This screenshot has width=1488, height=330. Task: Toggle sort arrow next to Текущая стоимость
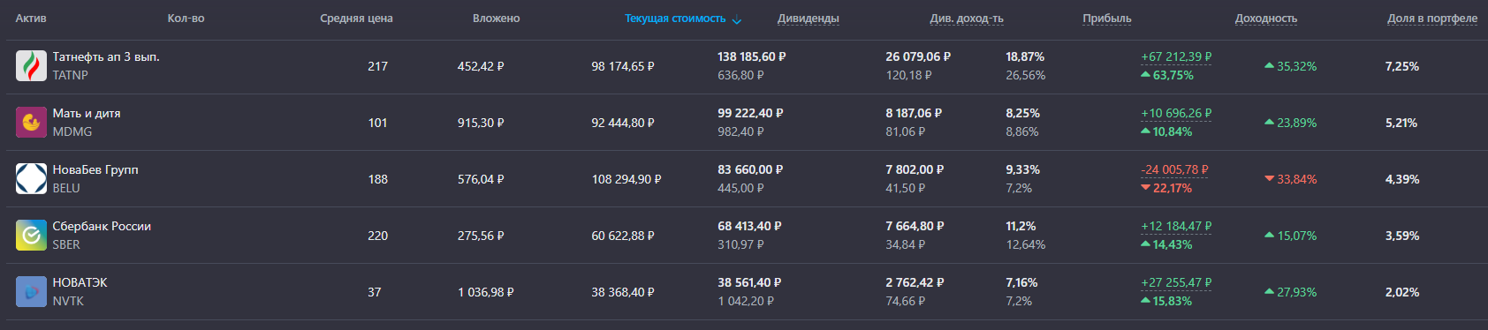coord(737,19)
